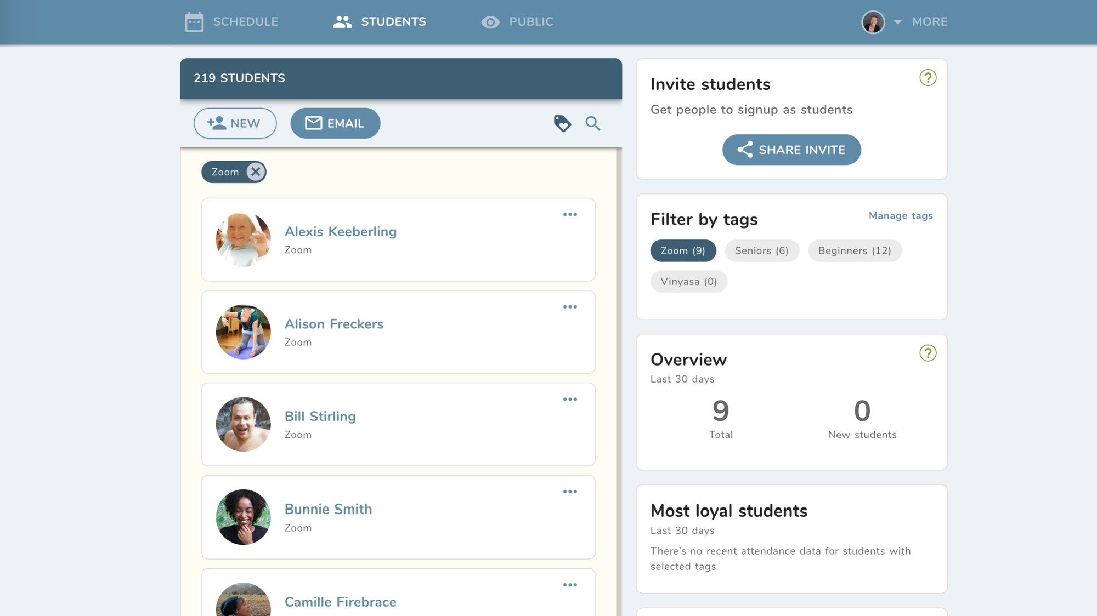Open the Manage tags link
This screenshot has height=616, width=1097.
click(901, 216)
